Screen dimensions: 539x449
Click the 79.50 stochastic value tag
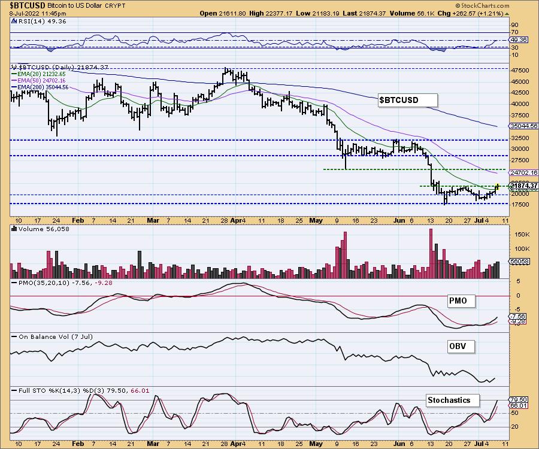pyautogui.click(x=519, y=400)
